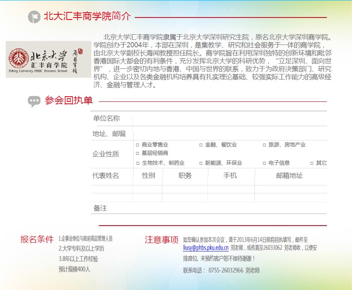Viewport: 352px width, 290px height.
Task: Click the Peking University HSBC Business School logo
Action: (48, 59)
